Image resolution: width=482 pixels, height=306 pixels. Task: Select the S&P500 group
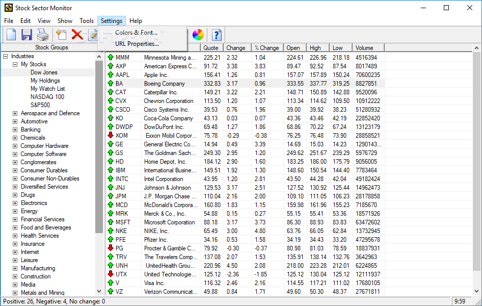40,105
